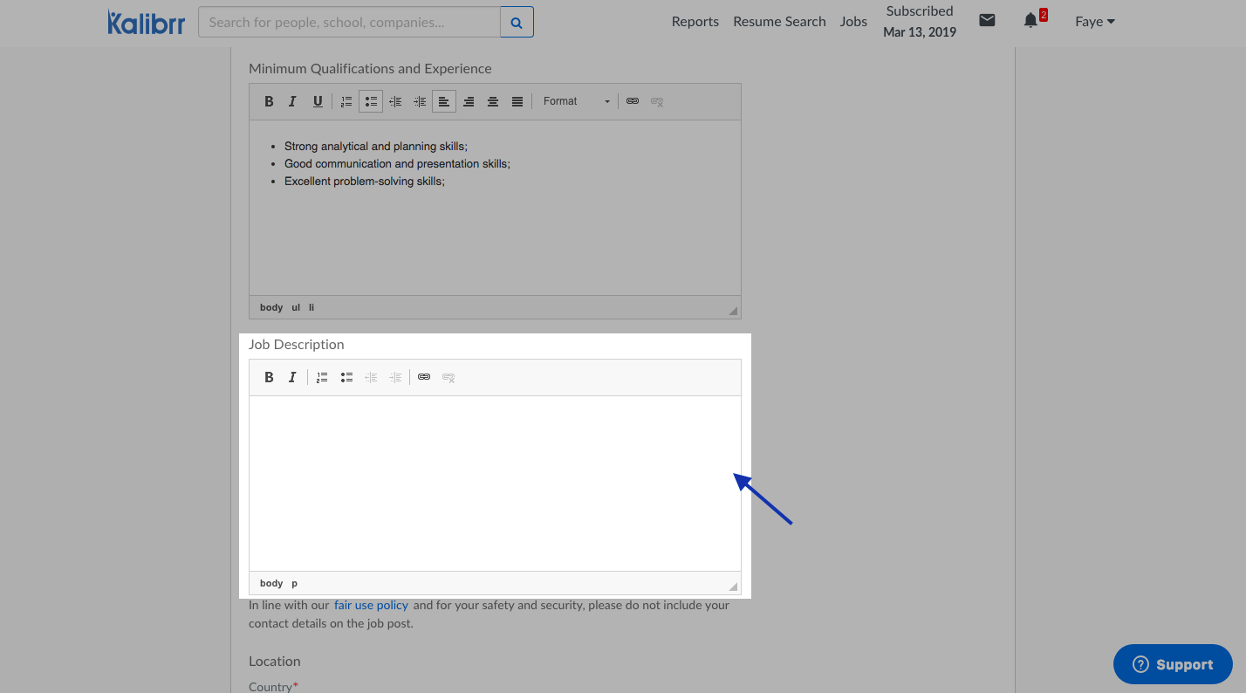Click the Support button
Viewport: 1246px width, 693px height.
(1173, 664)
